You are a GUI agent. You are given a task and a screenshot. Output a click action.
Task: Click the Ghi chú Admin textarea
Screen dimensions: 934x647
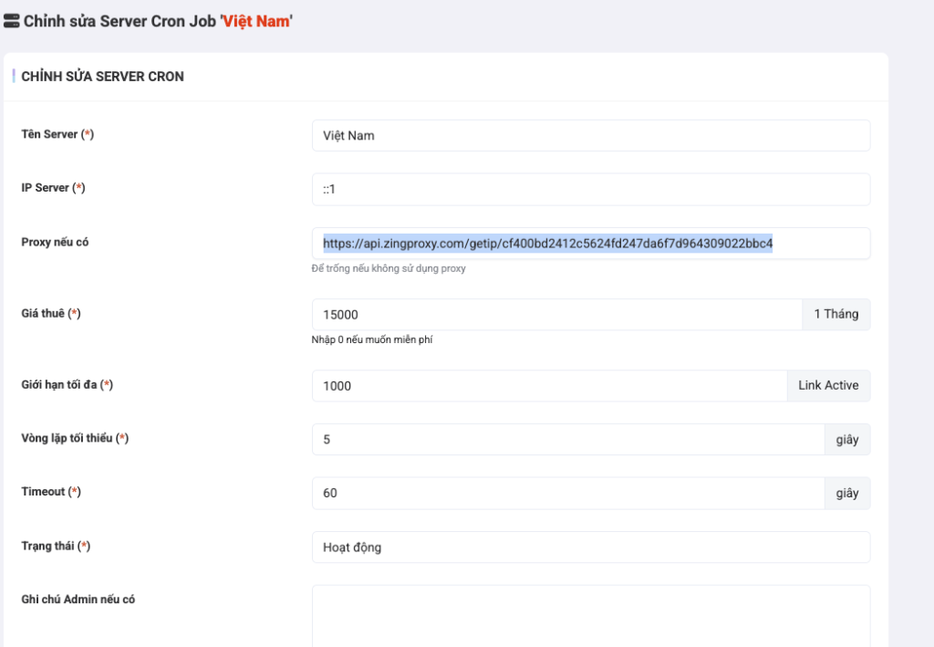(590, 616)
